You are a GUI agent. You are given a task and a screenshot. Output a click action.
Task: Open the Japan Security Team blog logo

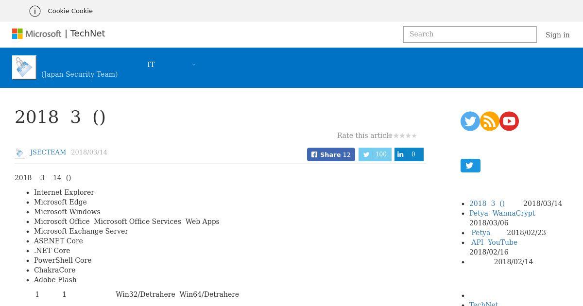24,67
